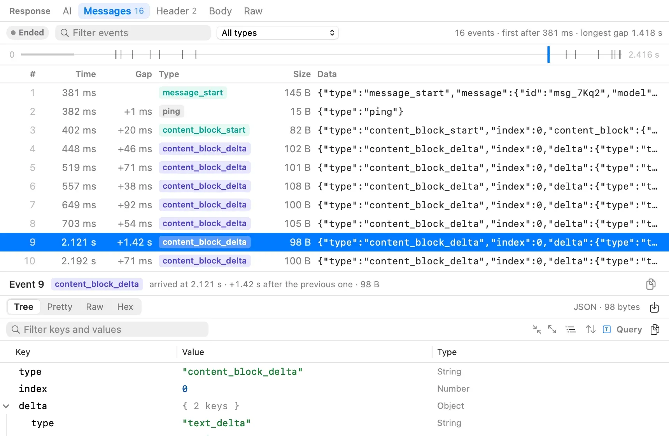The image size is (669, 436).
Task: Toggle the blue T type-column icon
Action: pyautogui.click(x=607, y=329)
